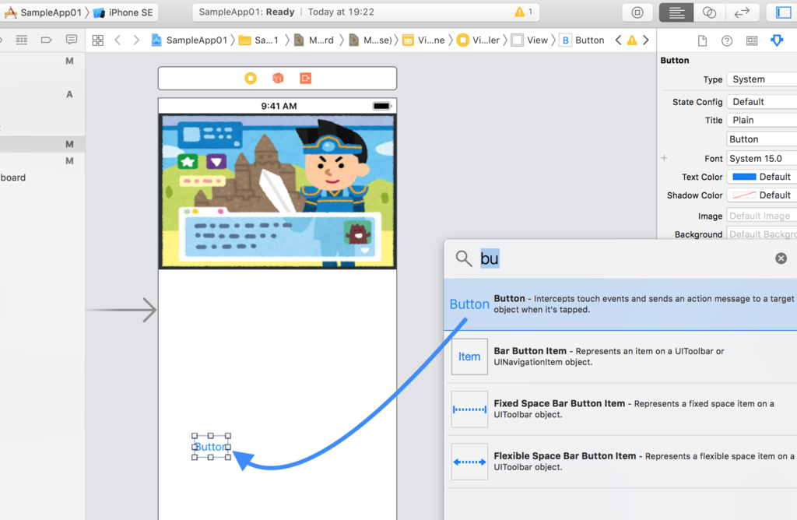797x520 pixels.
Task: Open the find navigator list icon
Action: (21, 40)
